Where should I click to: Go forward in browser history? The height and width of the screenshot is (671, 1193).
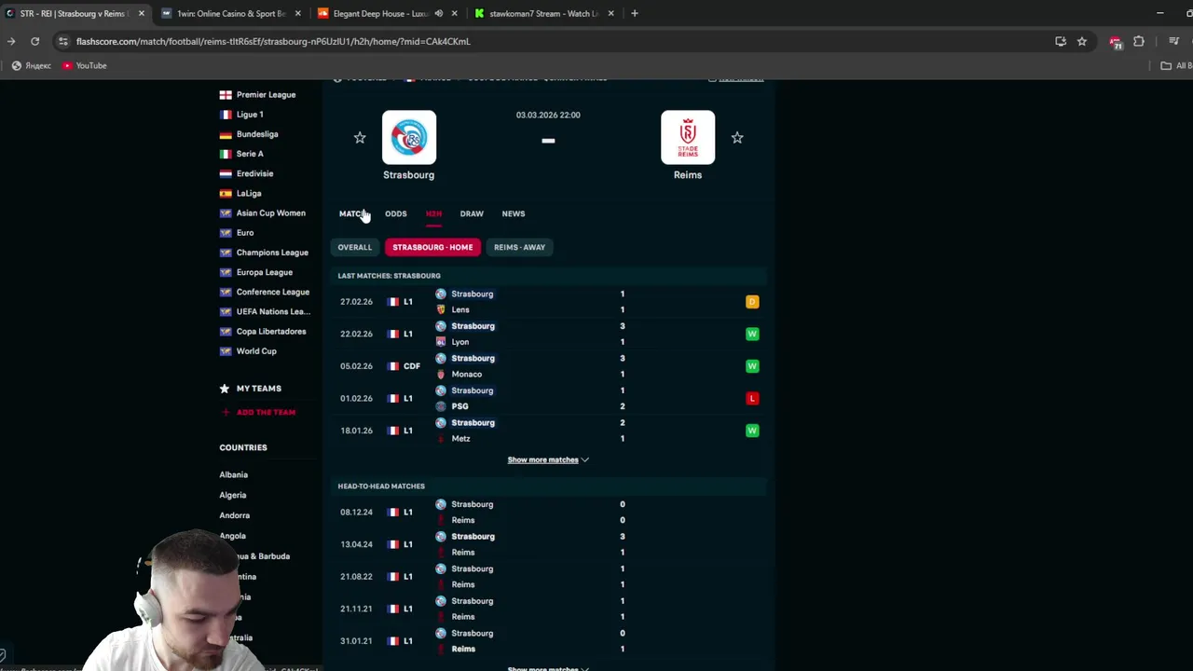coord(10,41)
